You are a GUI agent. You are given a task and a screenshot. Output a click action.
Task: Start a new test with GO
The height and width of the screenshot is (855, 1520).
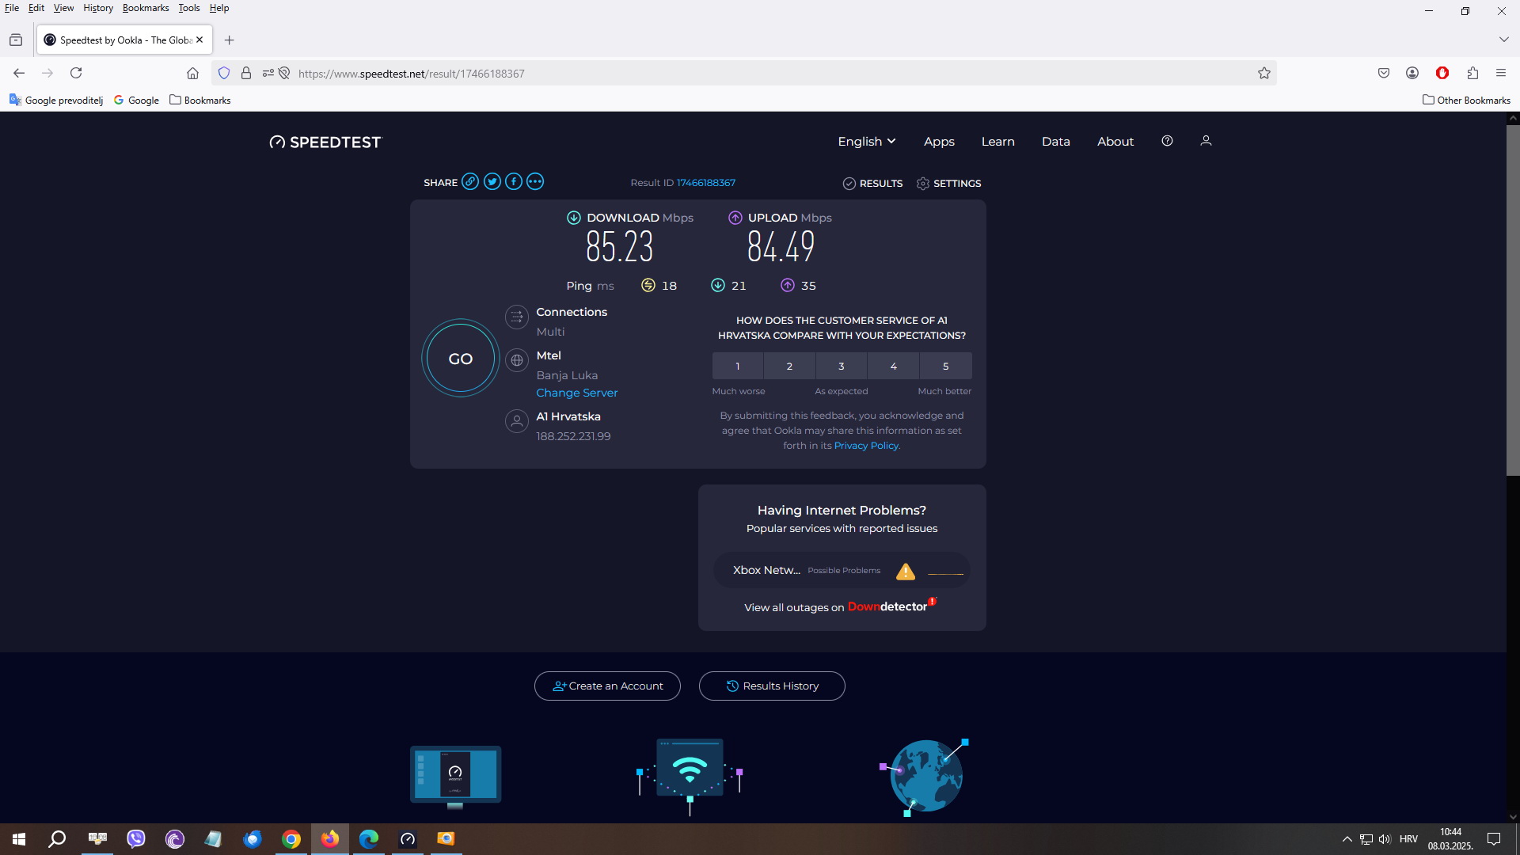point(461,359)
